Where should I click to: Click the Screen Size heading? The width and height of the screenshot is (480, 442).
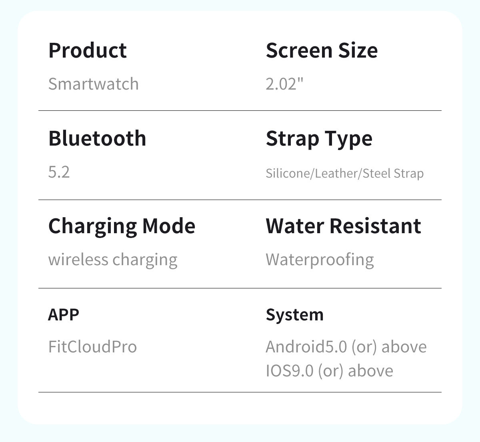[x=322, y=51]
